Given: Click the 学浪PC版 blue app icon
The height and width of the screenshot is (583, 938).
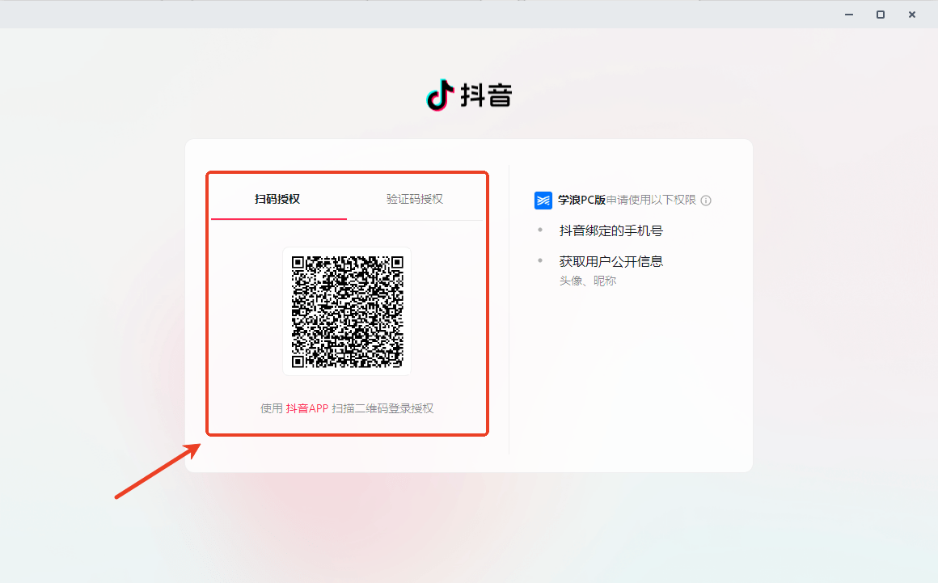Looking at the screenshot, I should click(543, 200).
